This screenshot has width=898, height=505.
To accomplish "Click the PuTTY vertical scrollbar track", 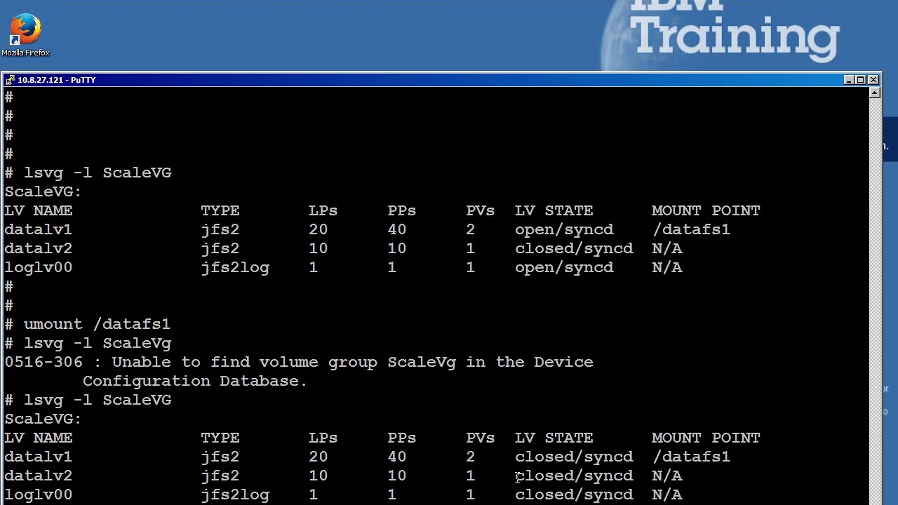I will pyautogui.click(x=874, y=302).
